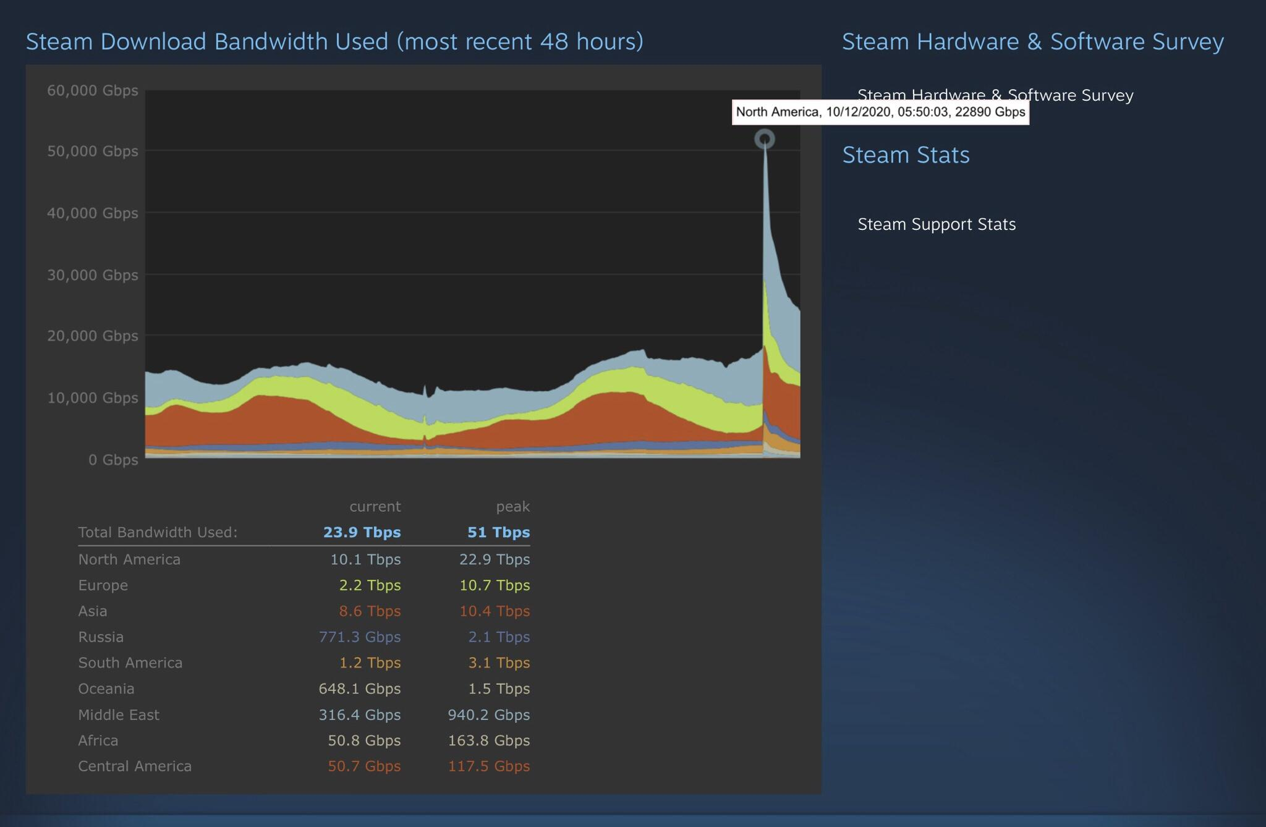Click the Africa legend label
This screenshot has height=827, width=1266.
tap(98, 740)
